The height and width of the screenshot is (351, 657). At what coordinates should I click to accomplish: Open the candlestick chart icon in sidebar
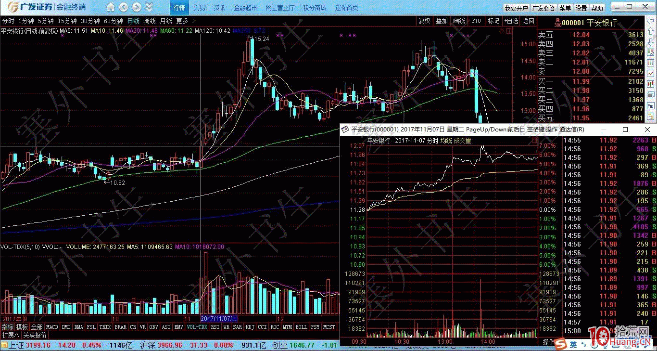pyautogui.click(x=651, y=84)
